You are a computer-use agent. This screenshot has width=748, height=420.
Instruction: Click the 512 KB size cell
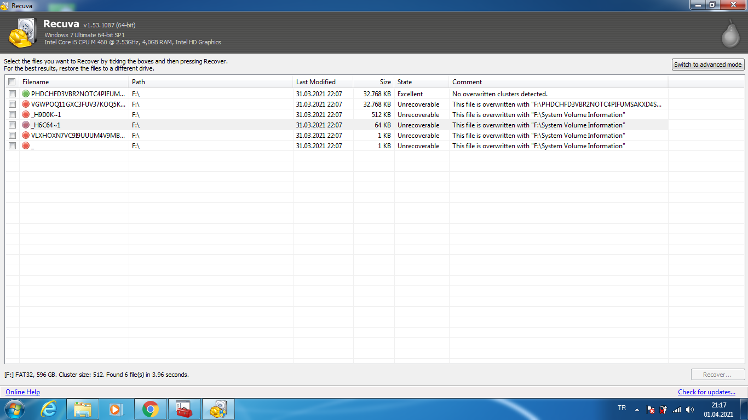click(x=381, y=115)
